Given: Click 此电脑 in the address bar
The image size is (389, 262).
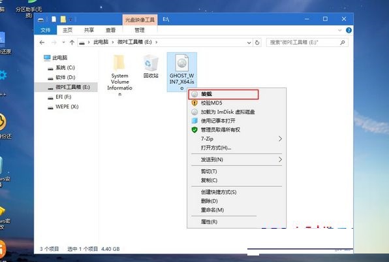Looking at the screenshot, I should click(x=101, y=42).
